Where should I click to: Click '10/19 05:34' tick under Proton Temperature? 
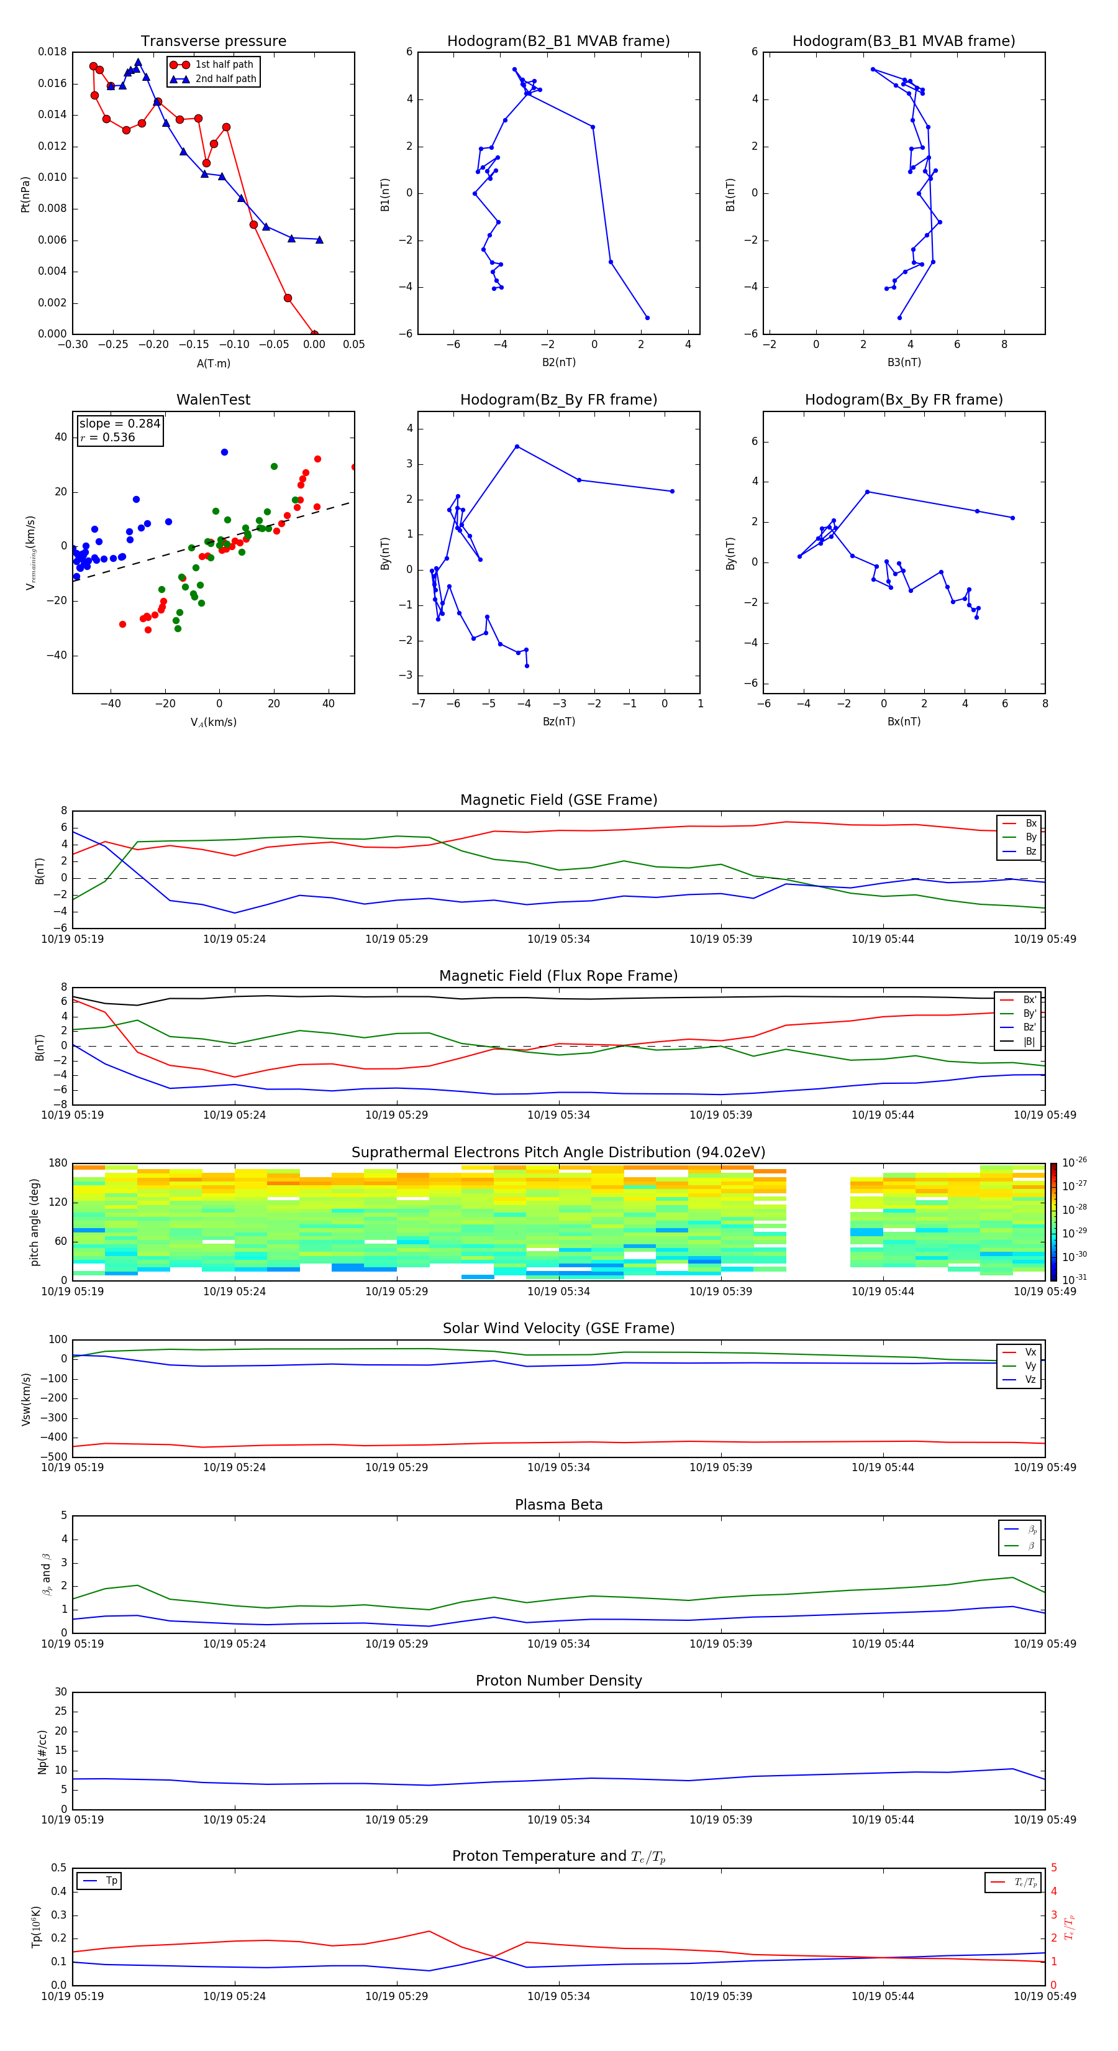pos(558,1996)
